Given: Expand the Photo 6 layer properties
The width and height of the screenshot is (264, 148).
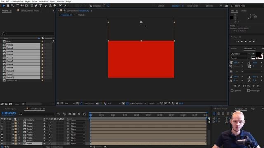Looking at the screenshot, I should (x=13, y=132).
